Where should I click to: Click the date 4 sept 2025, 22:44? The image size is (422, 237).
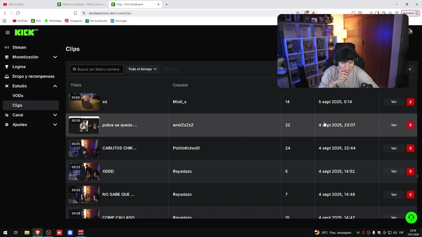coord(337,148)
